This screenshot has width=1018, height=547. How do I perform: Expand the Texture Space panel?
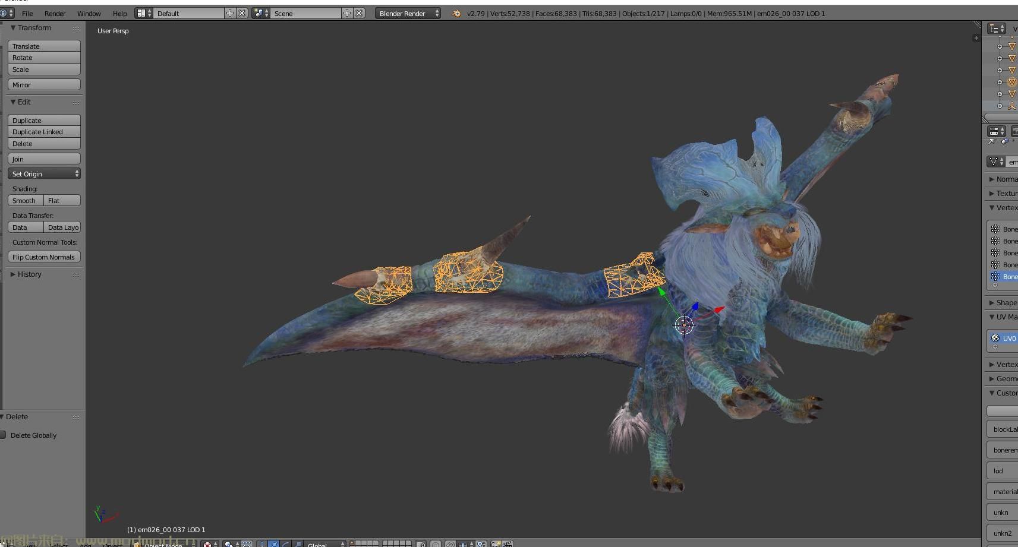point(992,193)
